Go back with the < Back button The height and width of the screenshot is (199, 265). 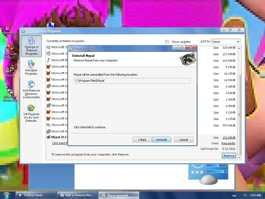click(142, 140)
